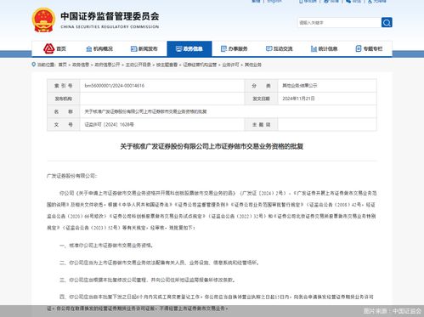
Task: Switch to the 新闻发布 navigation tab
Action: tap(144, 48)
